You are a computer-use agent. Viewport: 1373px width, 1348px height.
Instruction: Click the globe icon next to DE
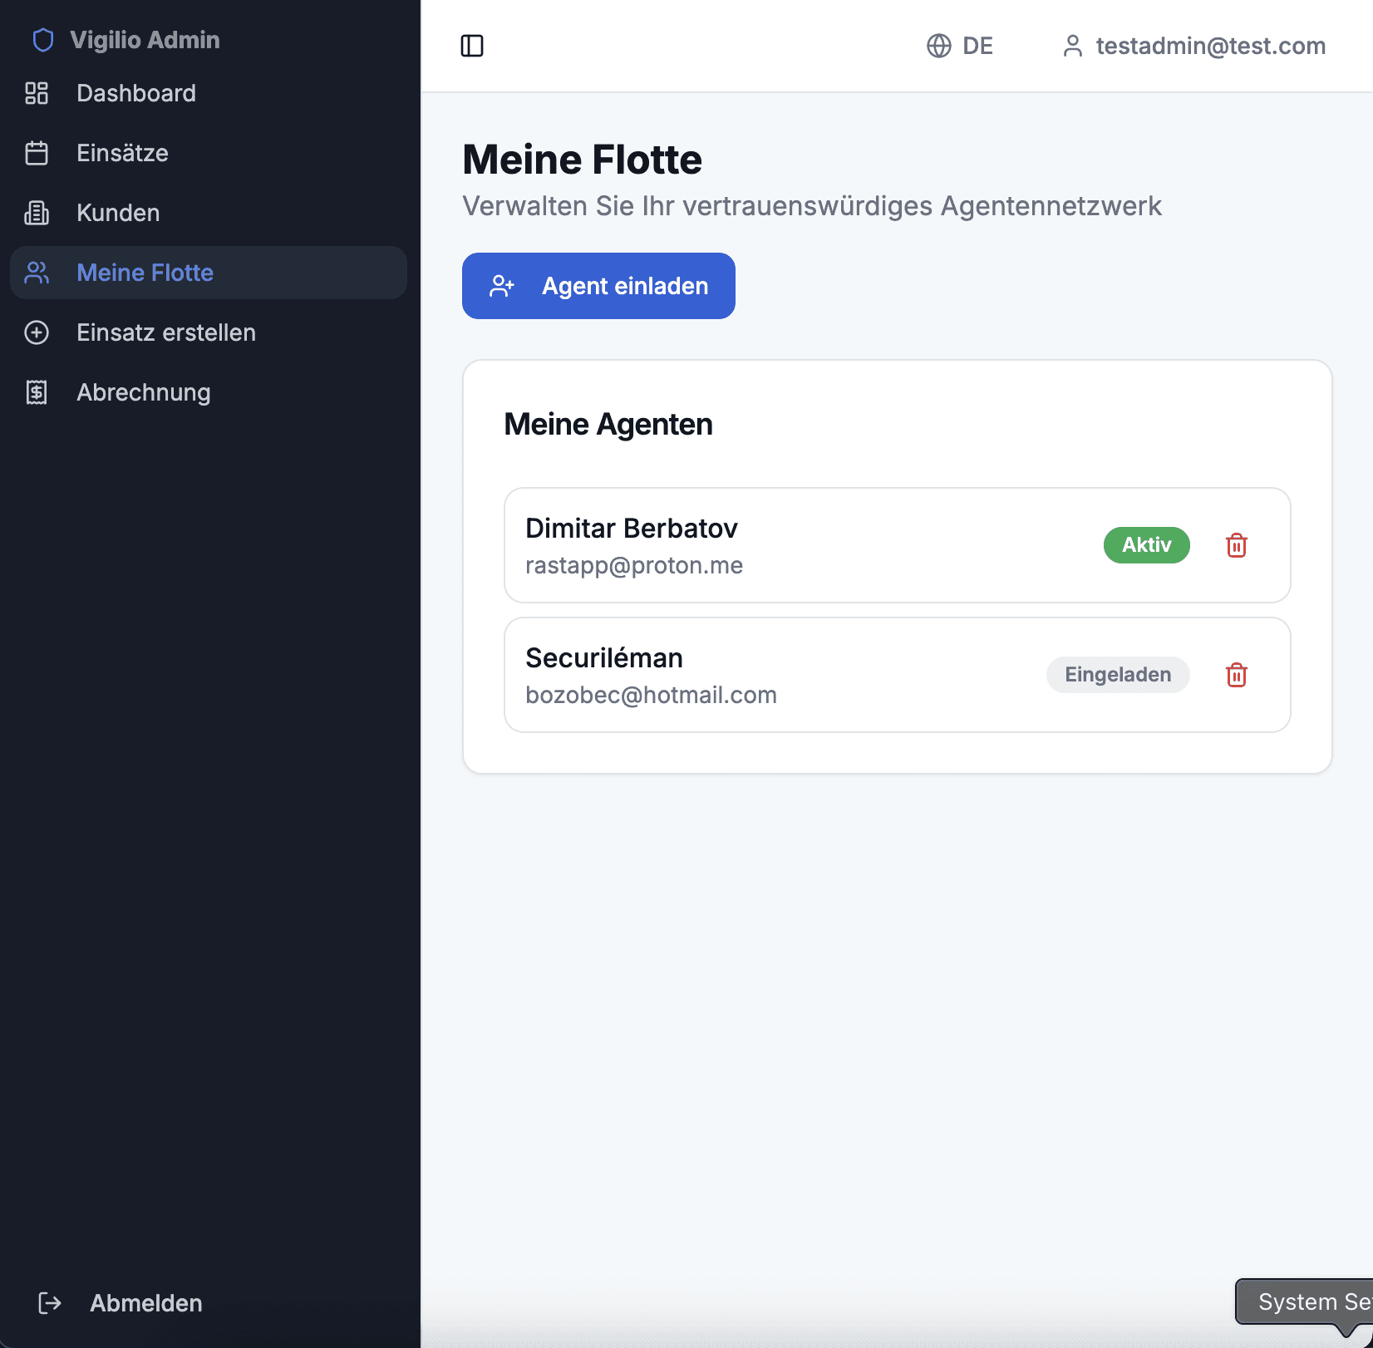pyautogui.click(x=938, y=46)
